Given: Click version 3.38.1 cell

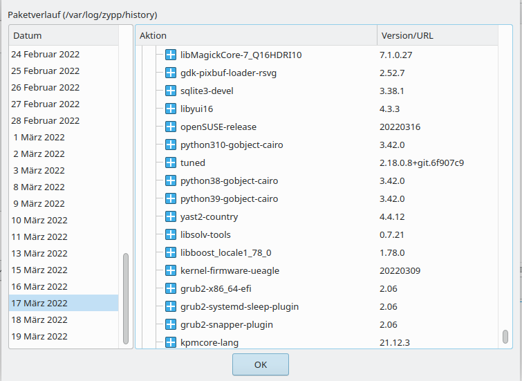Looking at the screenshot, I should [x=392, y=91].
